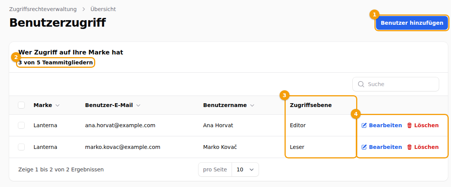Viewport: 451px width, 187px height.
Task: Sort by the Benutzername column chevron
Action: [252, 105]
